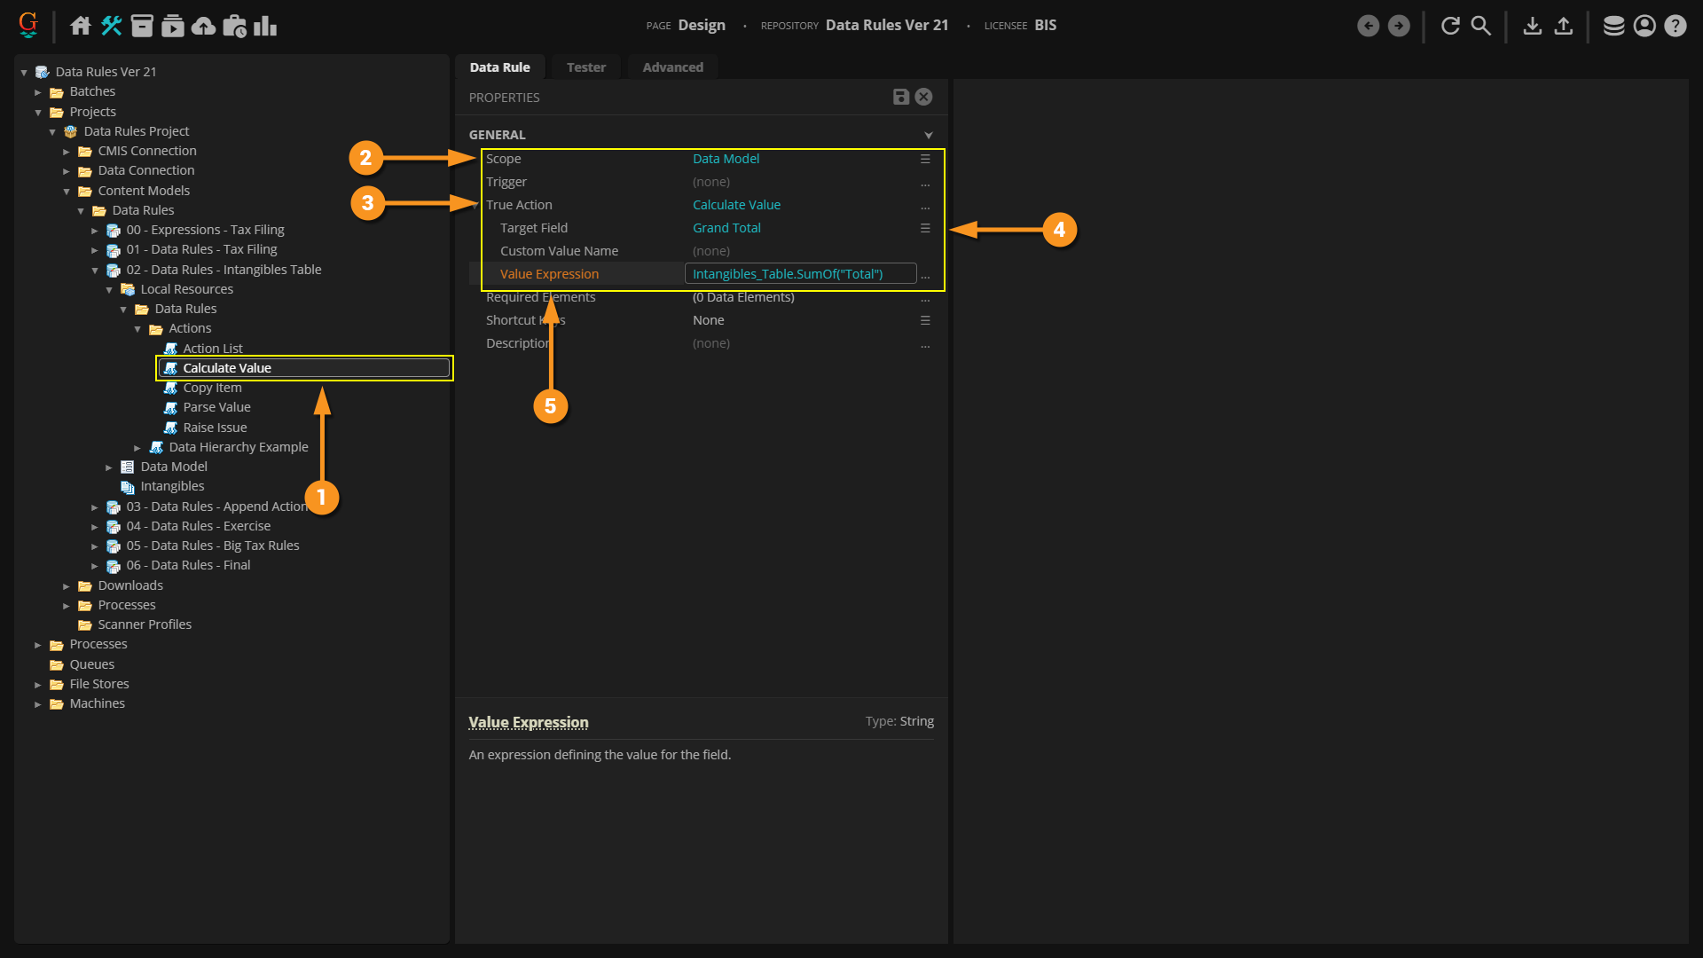Collapse the GENERAL section chevron

point(928,135)
